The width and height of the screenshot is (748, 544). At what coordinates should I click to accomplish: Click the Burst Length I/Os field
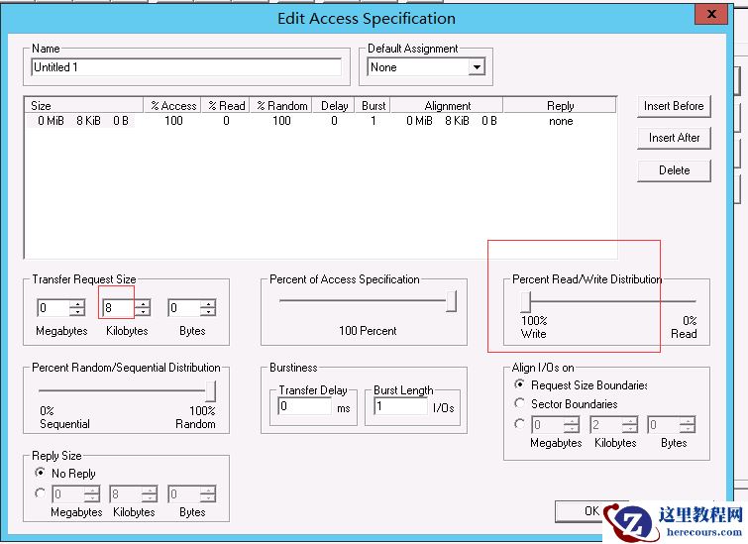click(x=401, y=406)
